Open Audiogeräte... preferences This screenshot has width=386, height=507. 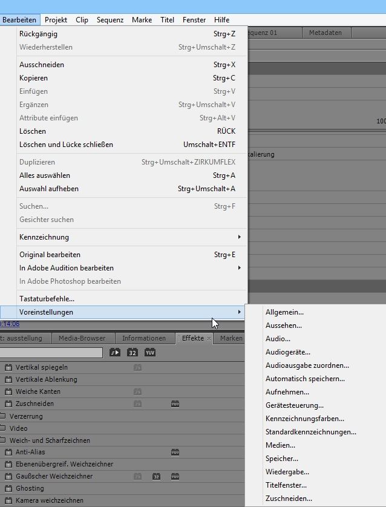point(288,352)
